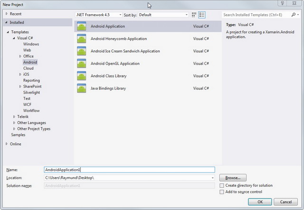The height and width of the screenshot is (210, 304).
Task: Select the Silverlight template category
Action: pos(31,93)
